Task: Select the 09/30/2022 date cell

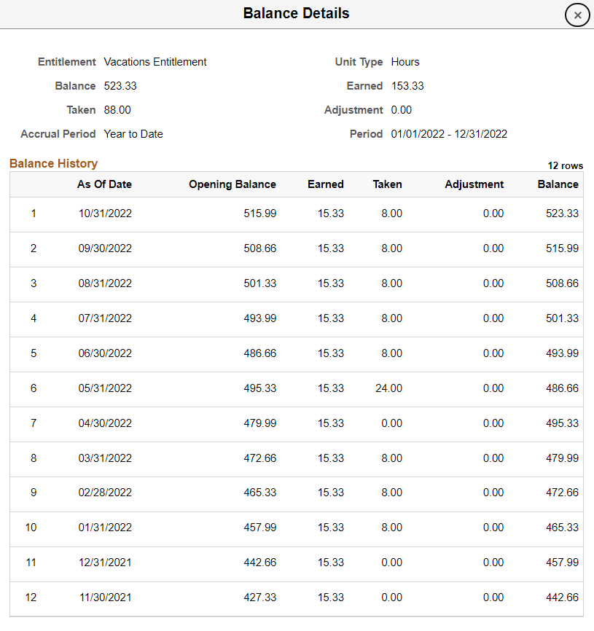Action: [105, 248]
